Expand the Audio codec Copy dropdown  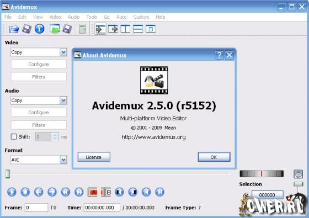click(63, 100)
